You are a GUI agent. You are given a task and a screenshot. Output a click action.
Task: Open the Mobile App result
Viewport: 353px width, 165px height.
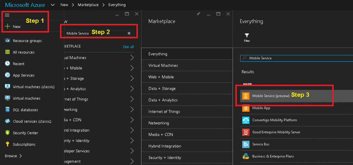click(x=296, y=108)
